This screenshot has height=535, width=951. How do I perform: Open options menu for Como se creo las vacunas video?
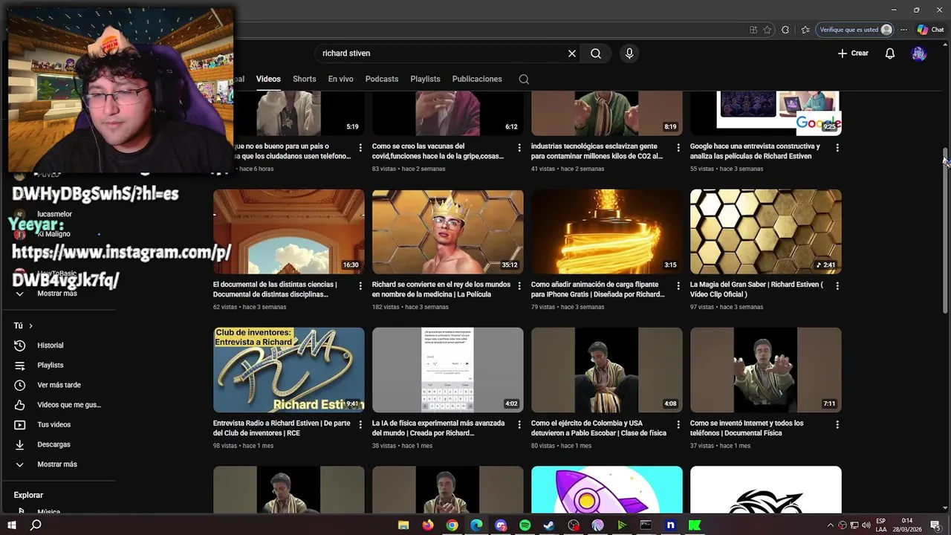point(519,148)
